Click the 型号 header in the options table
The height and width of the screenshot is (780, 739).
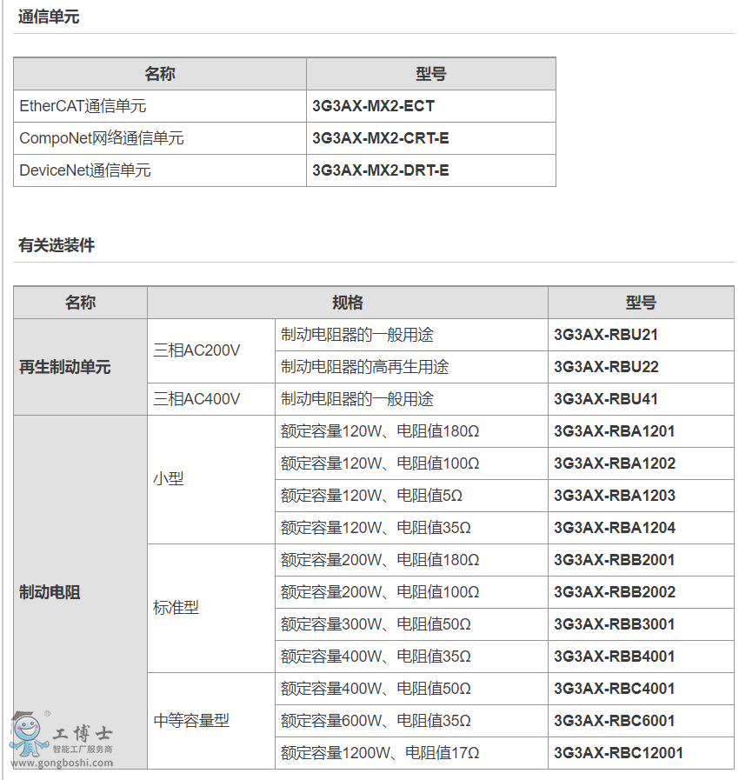click(641, 303)
